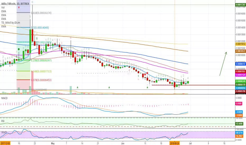Click the dark 0.00006170 price tag
Image resolution: width=246 pixels, height=145 pixels.
tap(240, 85)
